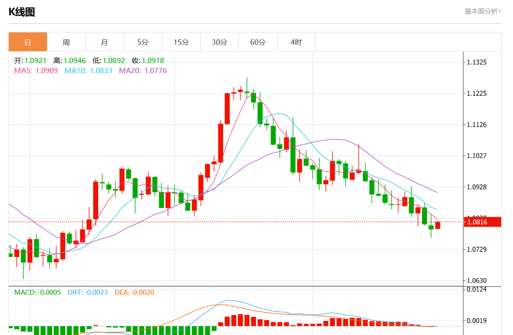Open the 30分 timeframe tab
The width and height of the screenshot is (513, 335).
[220, 42]
